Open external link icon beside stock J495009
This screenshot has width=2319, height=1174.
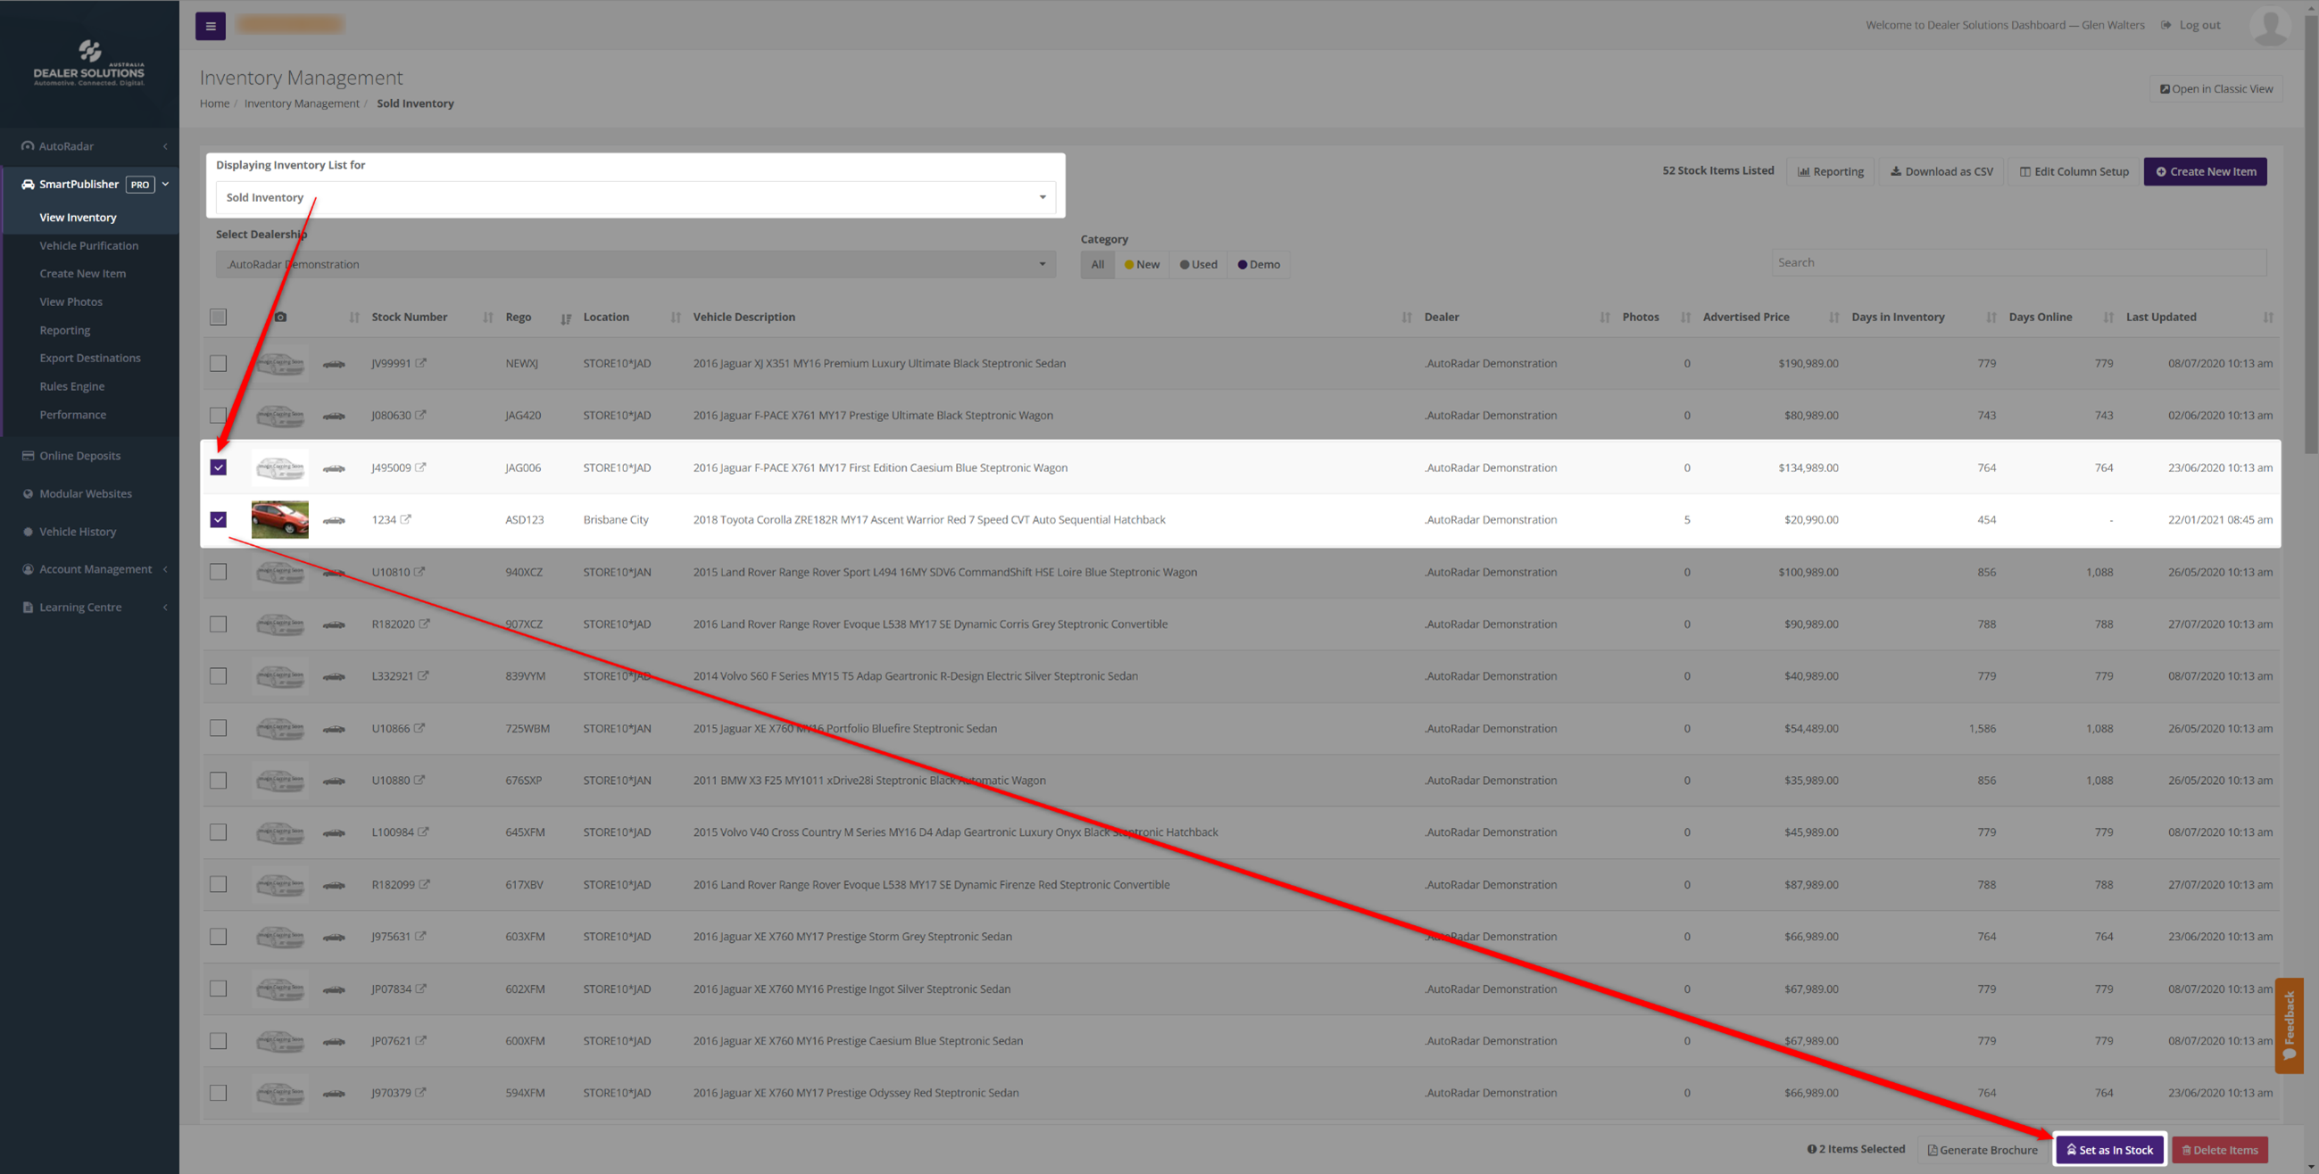pos(420,467)
